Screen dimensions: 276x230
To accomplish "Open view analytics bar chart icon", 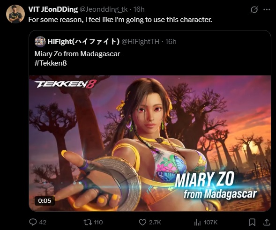I will 197,223.
